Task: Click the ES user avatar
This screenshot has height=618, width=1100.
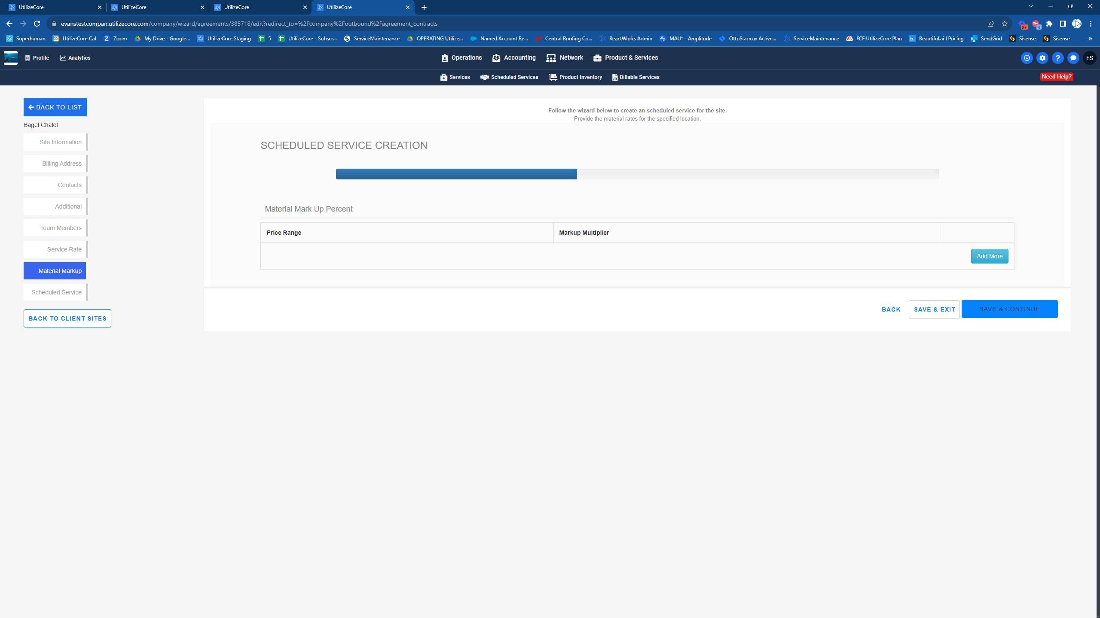Action: (1089, 58)
